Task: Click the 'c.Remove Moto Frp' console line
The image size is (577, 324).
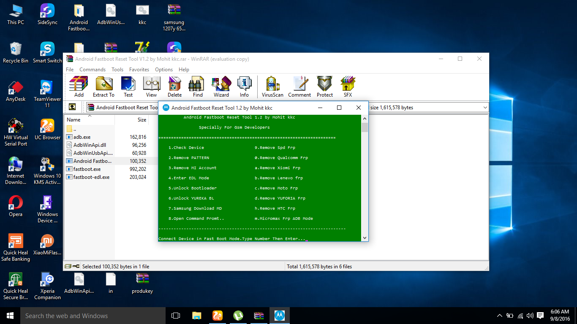Action: pyautogui.click(x=276, y=188)
